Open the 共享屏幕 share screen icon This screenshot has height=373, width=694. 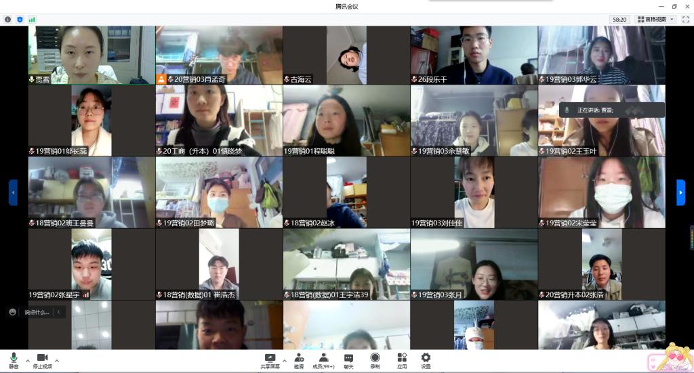[270, 359]
